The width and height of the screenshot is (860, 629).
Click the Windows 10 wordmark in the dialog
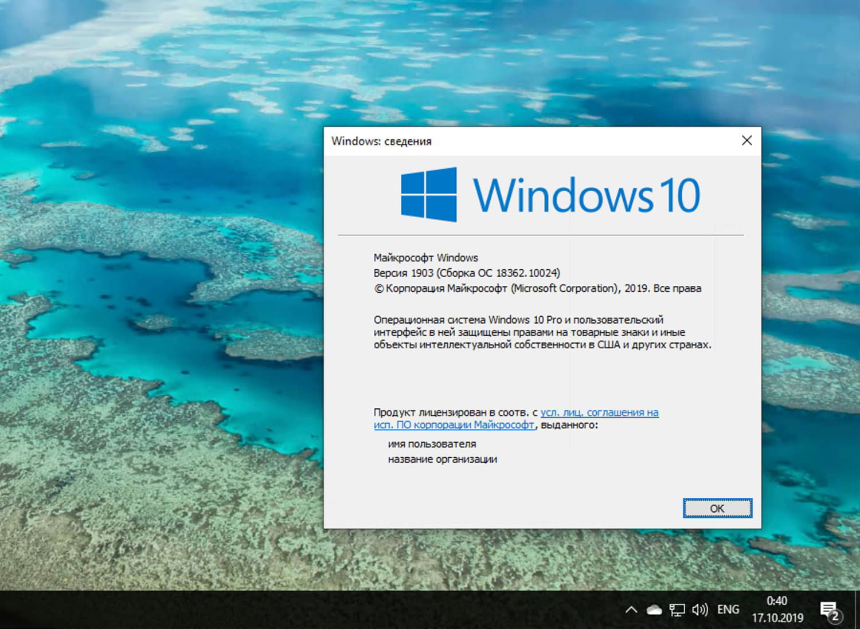585,195
